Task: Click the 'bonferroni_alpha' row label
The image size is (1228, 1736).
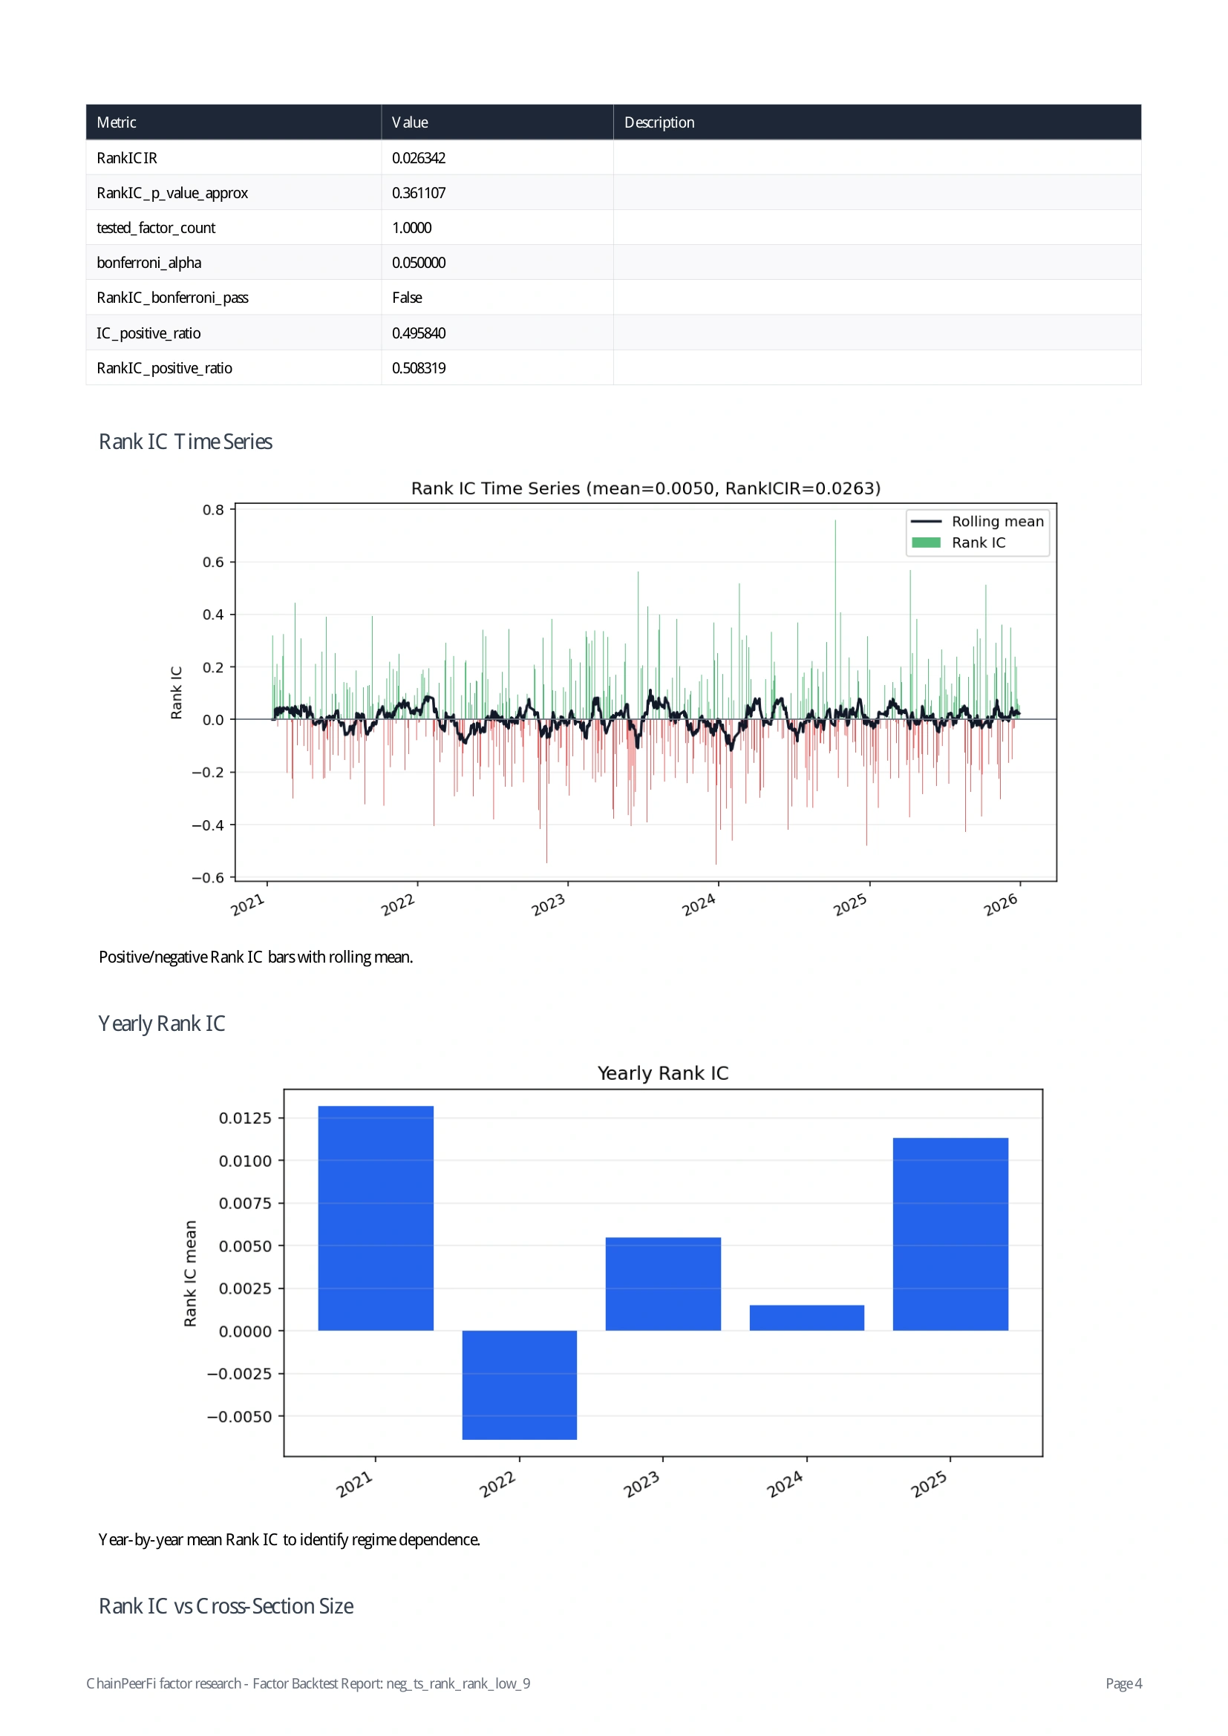Action: (149, 262)
